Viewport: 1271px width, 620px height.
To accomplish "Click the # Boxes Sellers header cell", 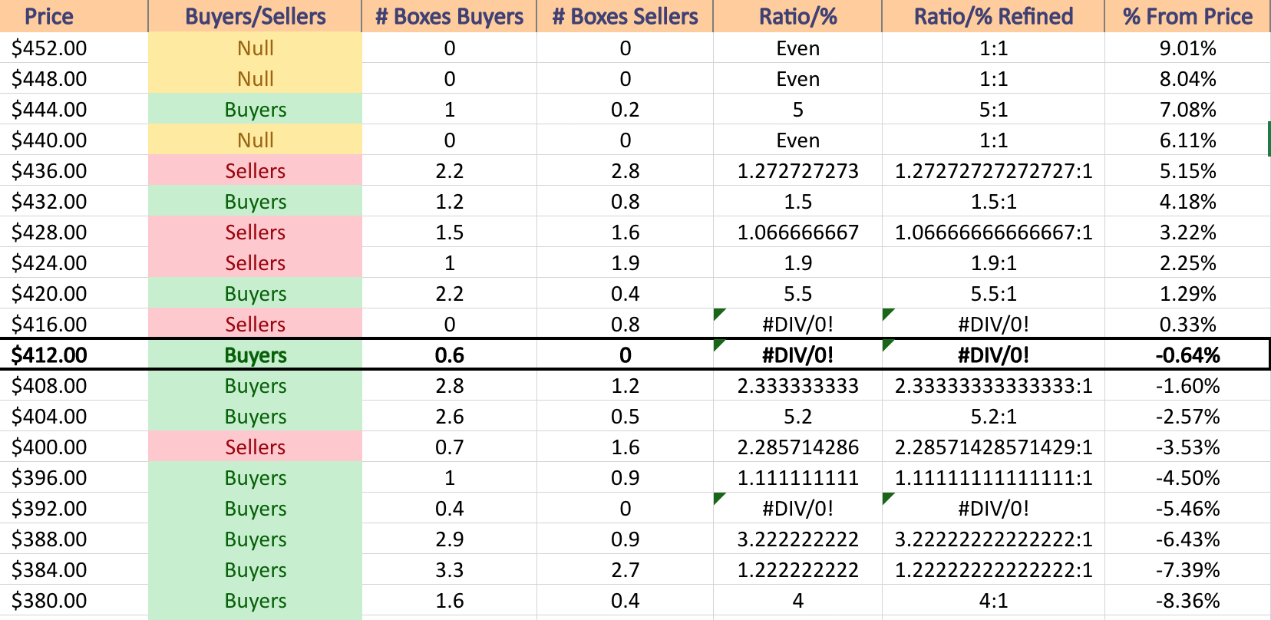I will (625, 16).
